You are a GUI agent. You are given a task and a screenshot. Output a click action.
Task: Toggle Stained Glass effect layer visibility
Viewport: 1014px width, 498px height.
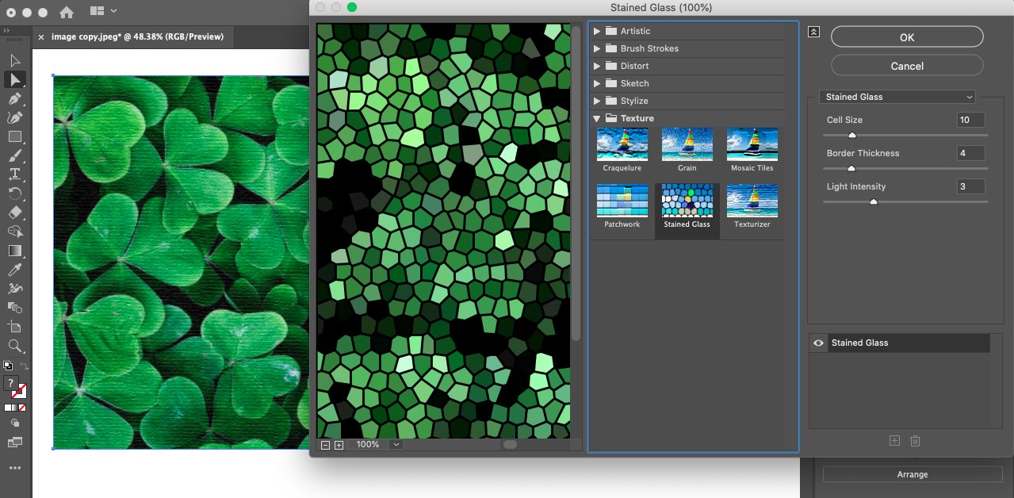[x=819, y=343]
